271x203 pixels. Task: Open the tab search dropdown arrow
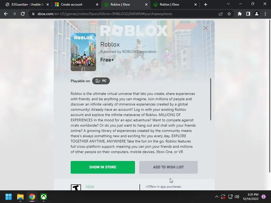pos(228,4)
